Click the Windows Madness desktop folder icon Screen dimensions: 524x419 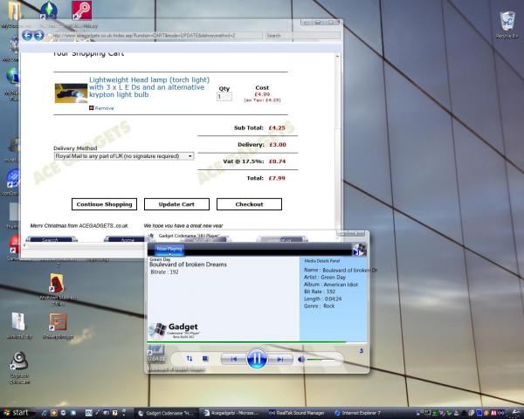click(x=58, y=289)
